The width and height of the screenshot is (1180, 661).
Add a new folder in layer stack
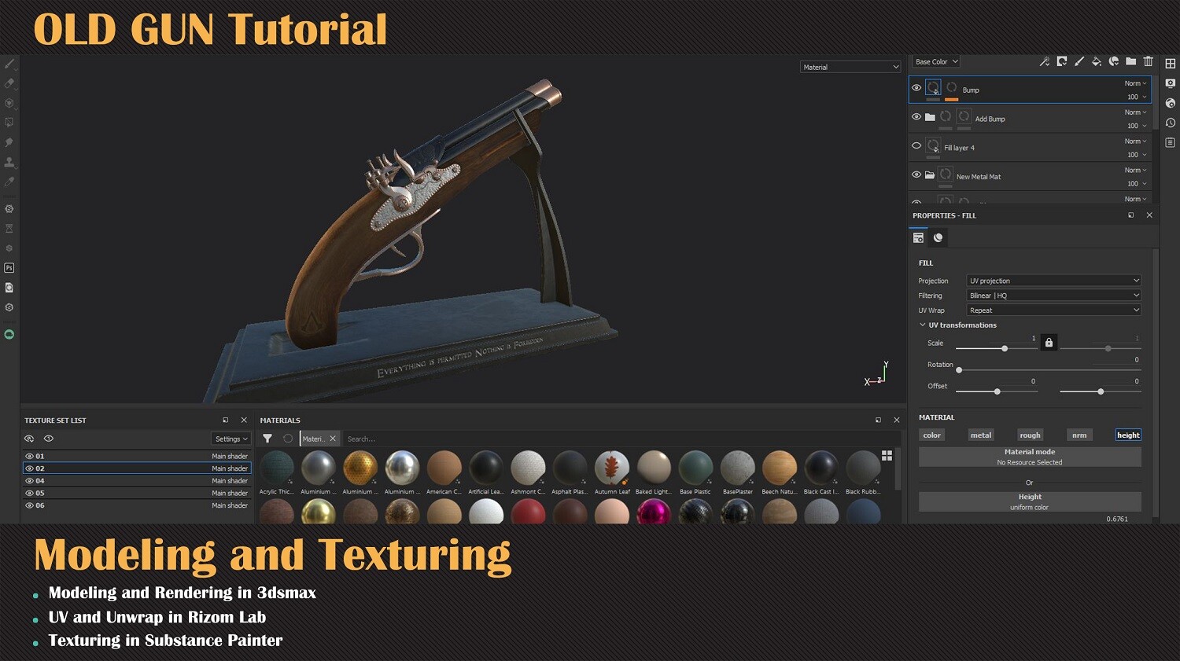1131,61
